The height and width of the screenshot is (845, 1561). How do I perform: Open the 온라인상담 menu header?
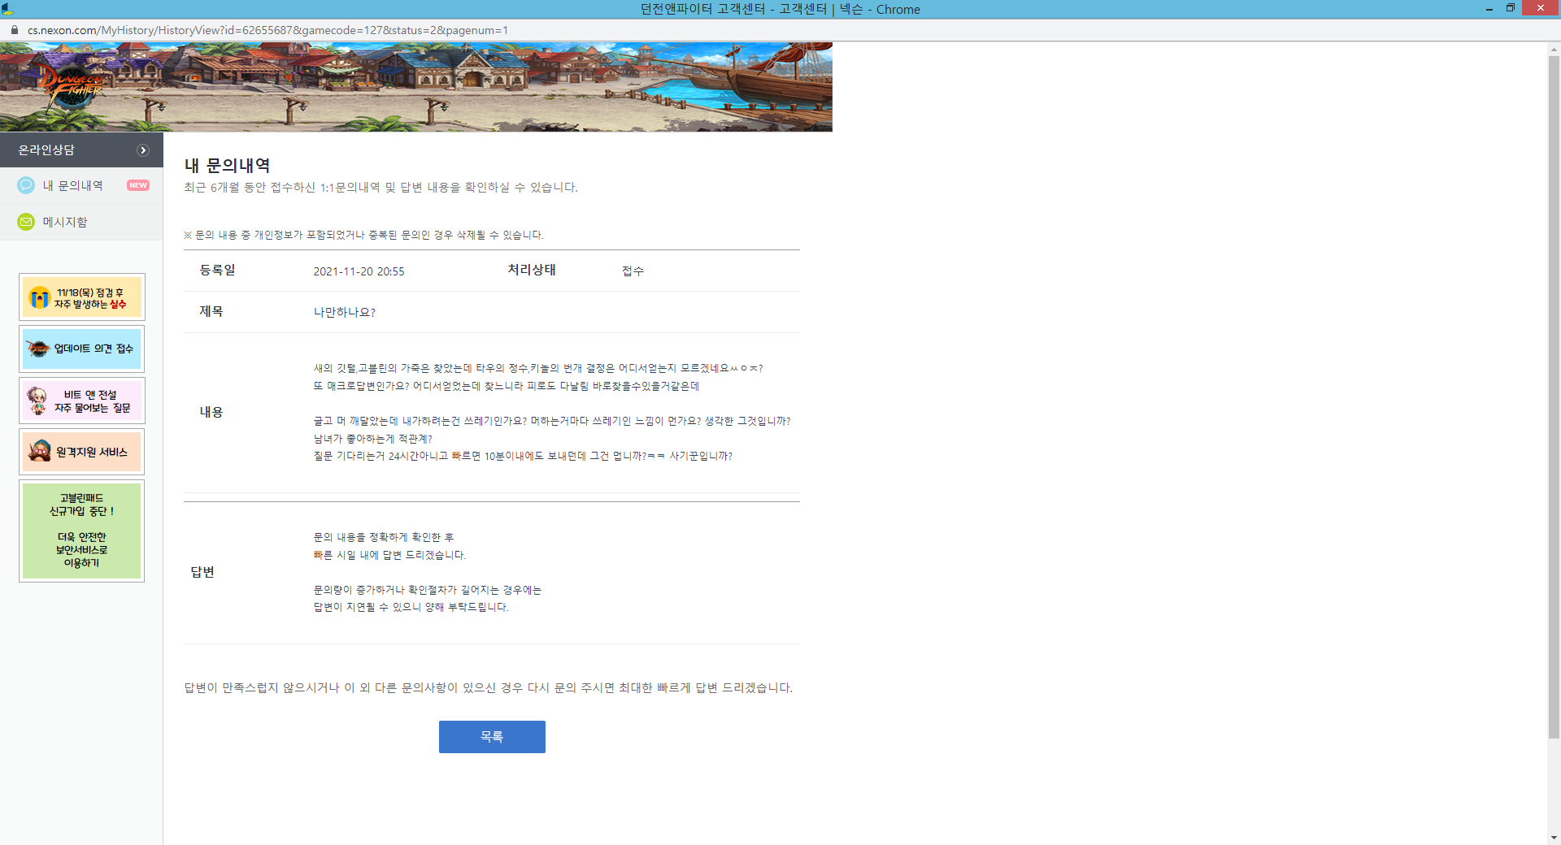click(47, 150)
